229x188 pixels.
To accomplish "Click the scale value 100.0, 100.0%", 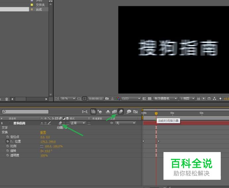I will (x=54, y=146).
